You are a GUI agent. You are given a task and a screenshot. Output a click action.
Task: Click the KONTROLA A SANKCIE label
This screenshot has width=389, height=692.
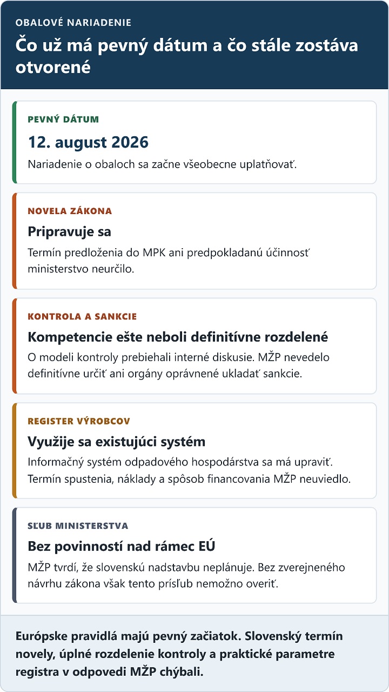[x=82, y=316]
